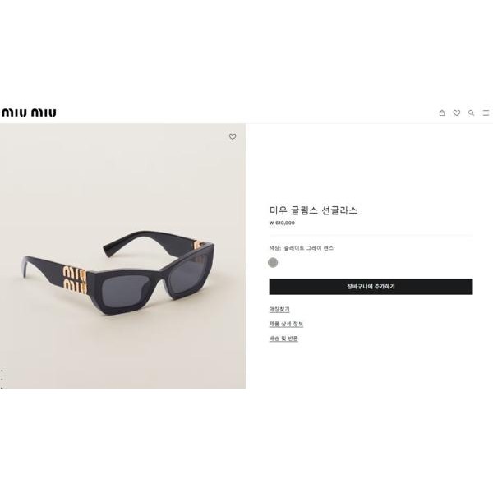Add sunglasses to wishlist via image heart
Image resolution: width=493 pixels, height=493 pixels.
point(233,136)
